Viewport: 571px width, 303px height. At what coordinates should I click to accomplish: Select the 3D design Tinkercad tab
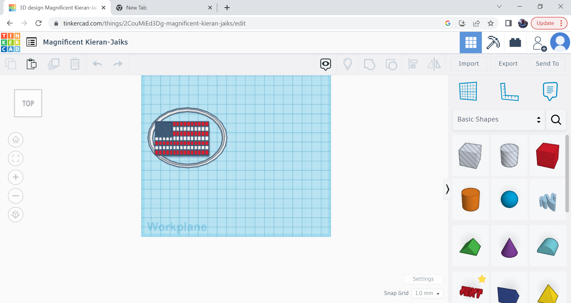point(57,8)
